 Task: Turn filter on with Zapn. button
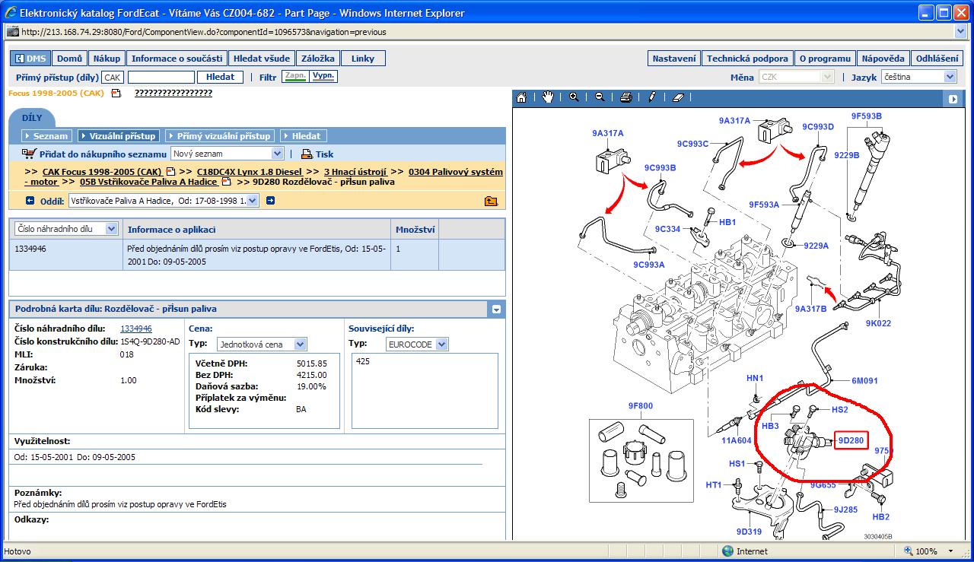coord(294,77)
